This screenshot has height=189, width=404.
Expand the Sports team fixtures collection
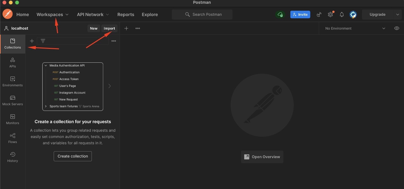tap(46, 106)
